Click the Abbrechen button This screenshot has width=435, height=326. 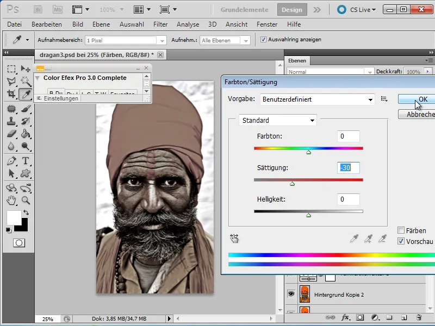pyautogui.click(x=417, y=114)
